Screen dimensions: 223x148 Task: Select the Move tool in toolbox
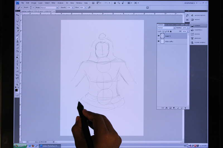click(x=18, y=15)
